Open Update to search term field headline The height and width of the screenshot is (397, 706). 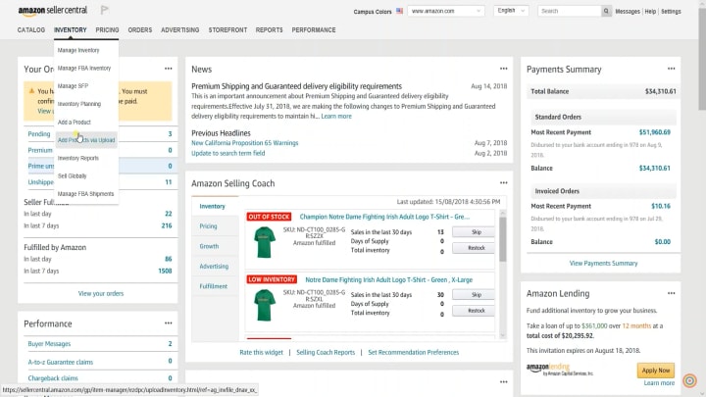(228, 153)
